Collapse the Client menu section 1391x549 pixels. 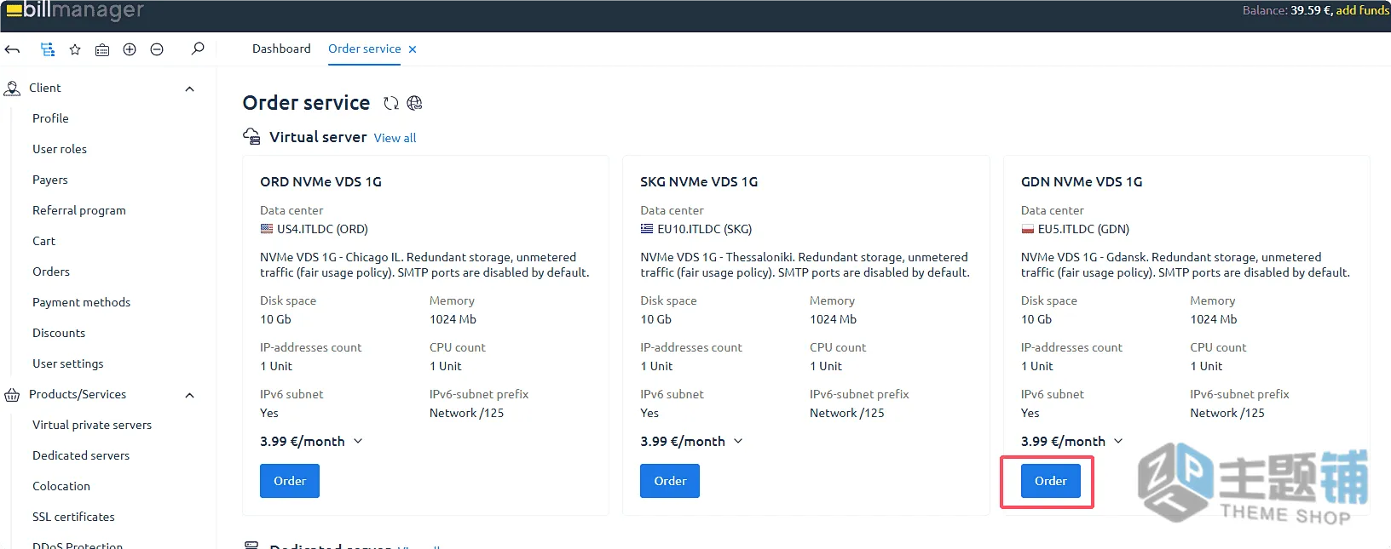click(189, 89)
